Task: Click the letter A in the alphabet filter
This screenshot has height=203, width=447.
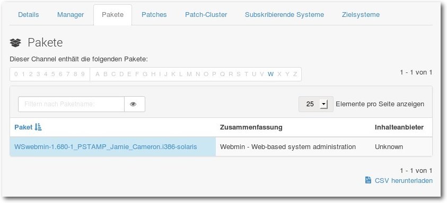Action: (98, 74)
